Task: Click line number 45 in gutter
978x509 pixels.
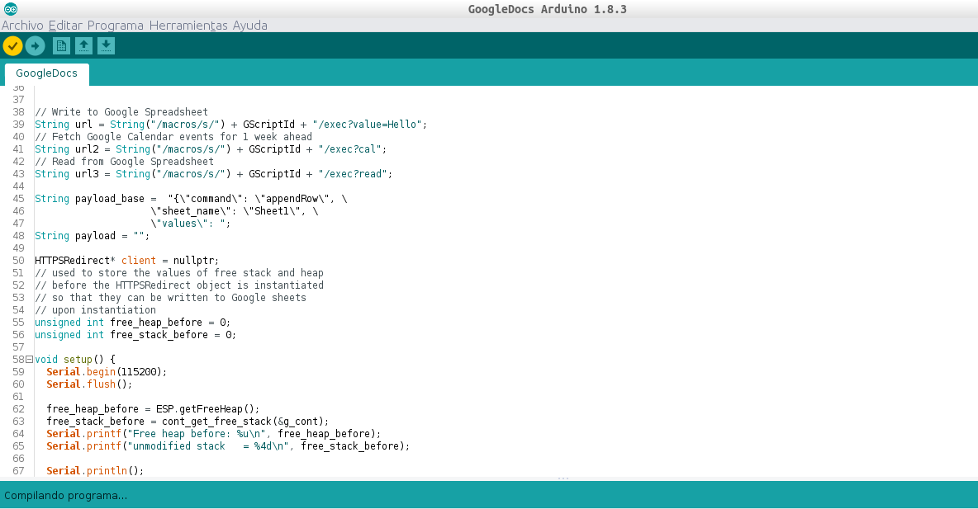Action: tap(19, 199)
